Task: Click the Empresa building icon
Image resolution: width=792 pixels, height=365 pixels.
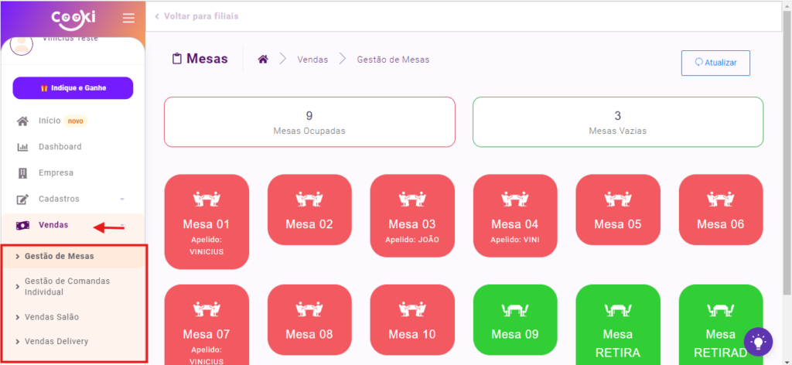Action: 23,172
